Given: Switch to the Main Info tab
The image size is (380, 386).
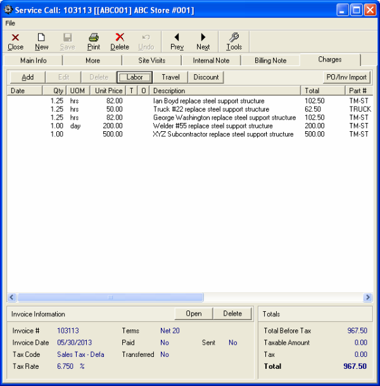Looking at the screenshot, I should pos(33,61).
